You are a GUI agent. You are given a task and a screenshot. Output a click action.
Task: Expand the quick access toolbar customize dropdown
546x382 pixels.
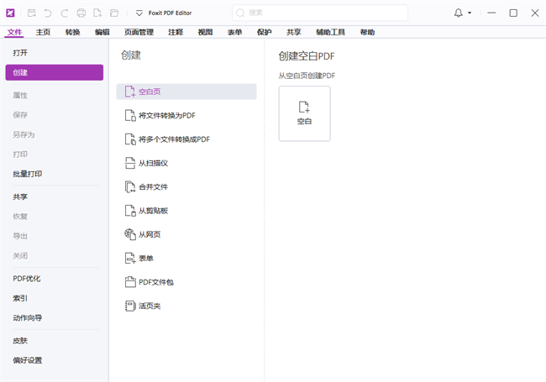click(139, 13)
